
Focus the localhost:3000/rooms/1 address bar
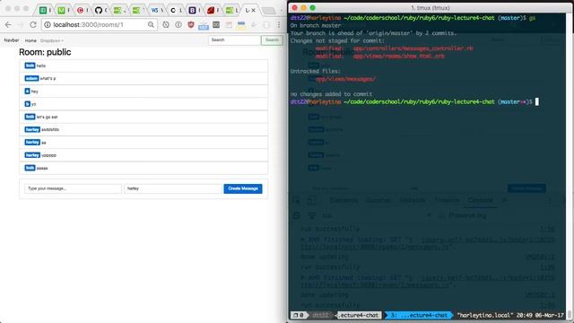(x=99, y=24)
